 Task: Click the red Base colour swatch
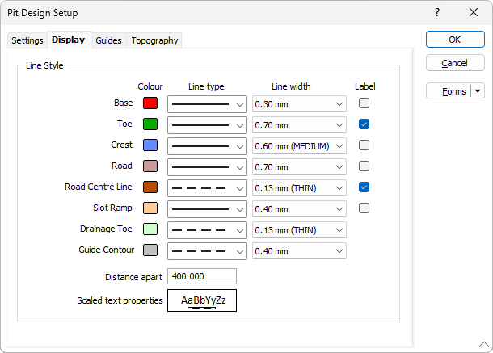[x=150, y=103]
